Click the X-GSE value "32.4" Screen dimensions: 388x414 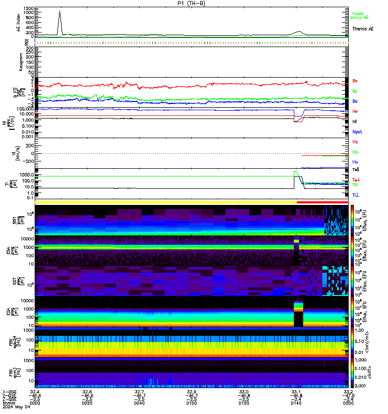(x=35, y=392)
